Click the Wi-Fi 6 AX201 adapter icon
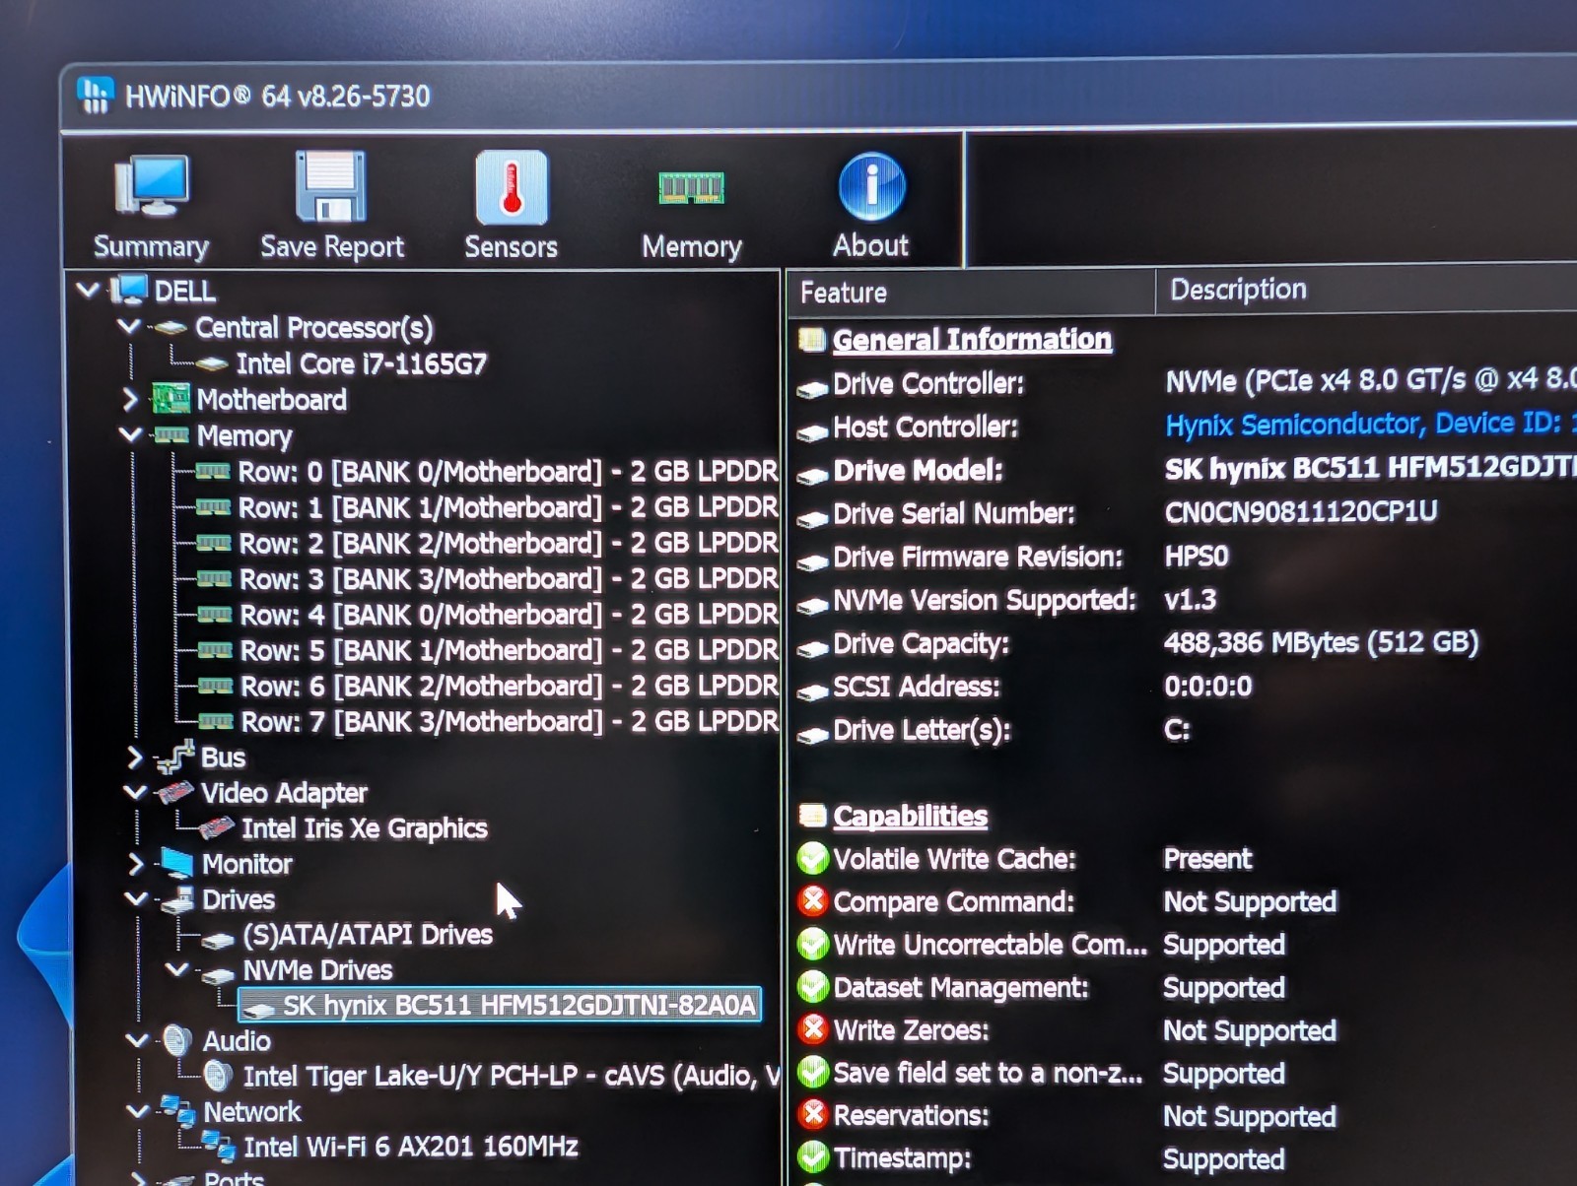Screen dimensions: 1577x1186 pos(218,1146)
